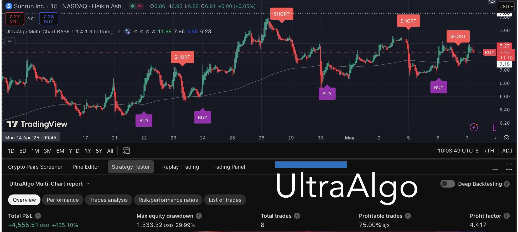The height and width of the screenshot is (232, 518).
Task: Click the RUN price label
Action: coord(490,52)
